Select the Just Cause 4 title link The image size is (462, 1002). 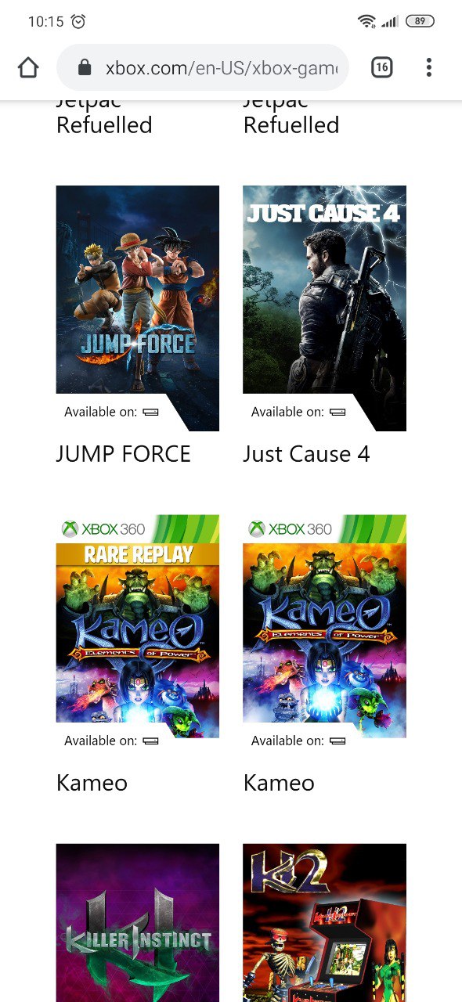[x=306, y=454]
